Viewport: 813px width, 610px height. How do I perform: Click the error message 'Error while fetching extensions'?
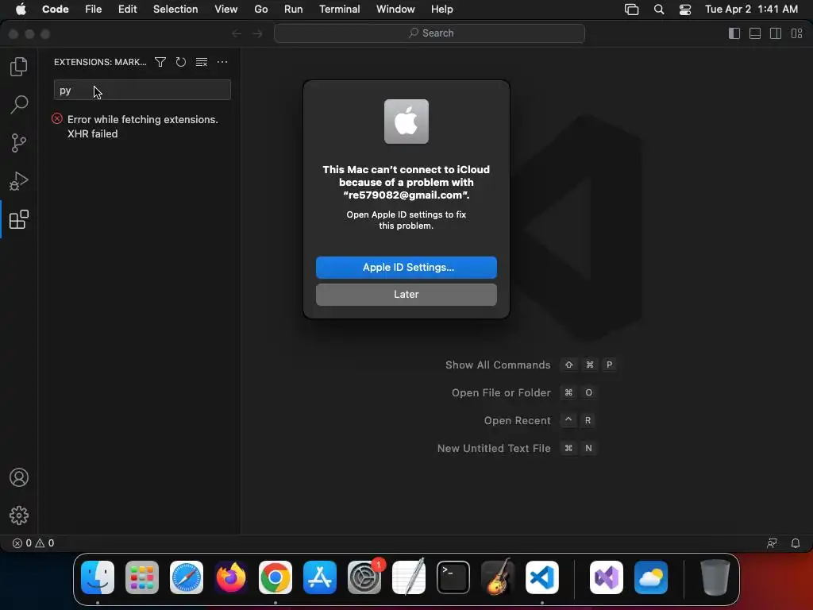coord(142,126)
